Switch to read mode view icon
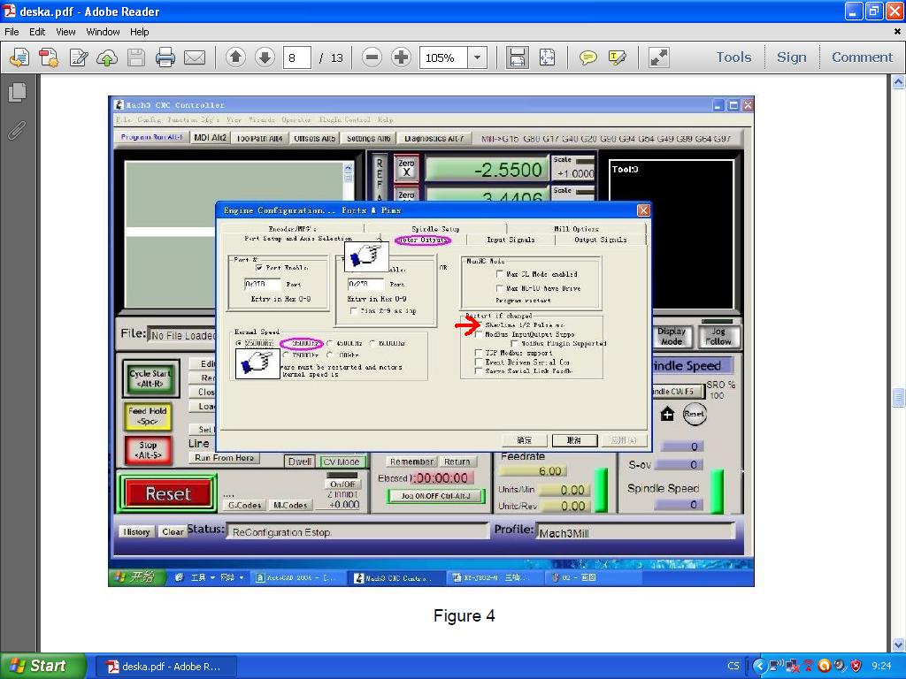Screen dimensions: 906x679 658,57
